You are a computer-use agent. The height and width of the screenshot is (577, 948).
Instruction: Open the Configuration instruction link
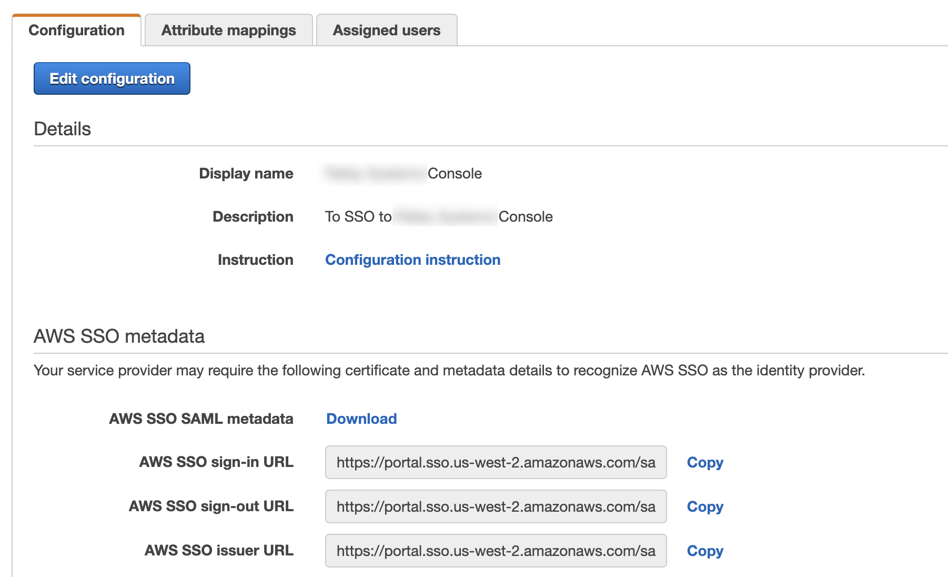(413, 260)
